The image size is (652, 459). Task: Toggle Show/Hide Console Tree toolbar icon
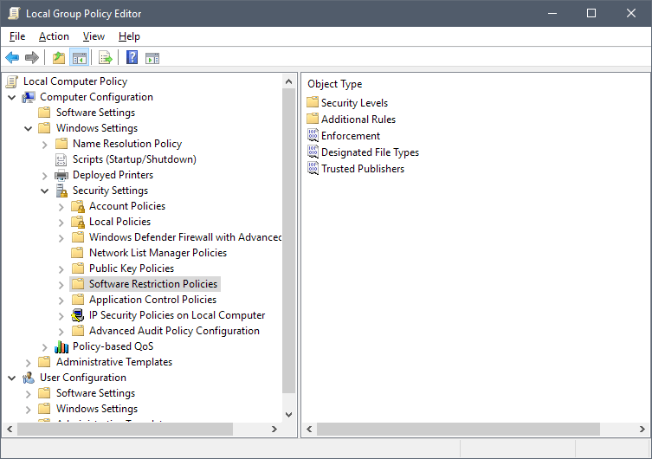pyautogui.click(x=79, y=57)
